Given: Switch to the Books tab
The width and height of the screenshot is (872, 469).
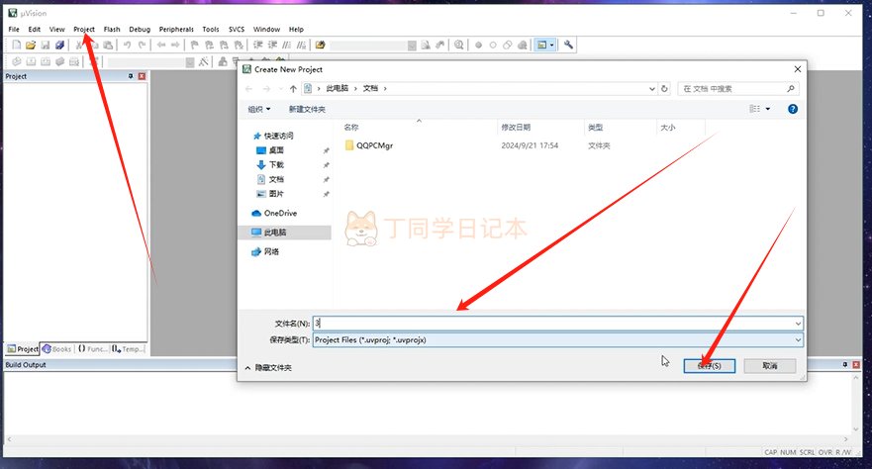Looking at the screenshot, I should 57,349.
